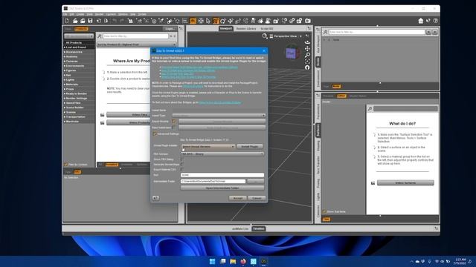Select the All Products category row
The height and width of the screenshot is (267, 476).
80,43
